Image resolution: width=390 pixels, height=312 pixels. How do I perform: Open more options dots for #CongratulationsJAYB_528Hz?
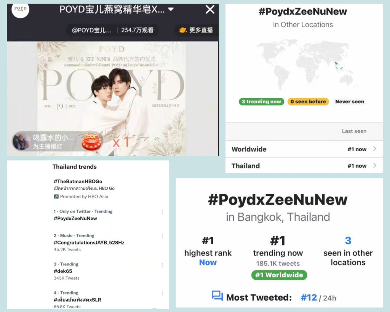pos(162,236)
